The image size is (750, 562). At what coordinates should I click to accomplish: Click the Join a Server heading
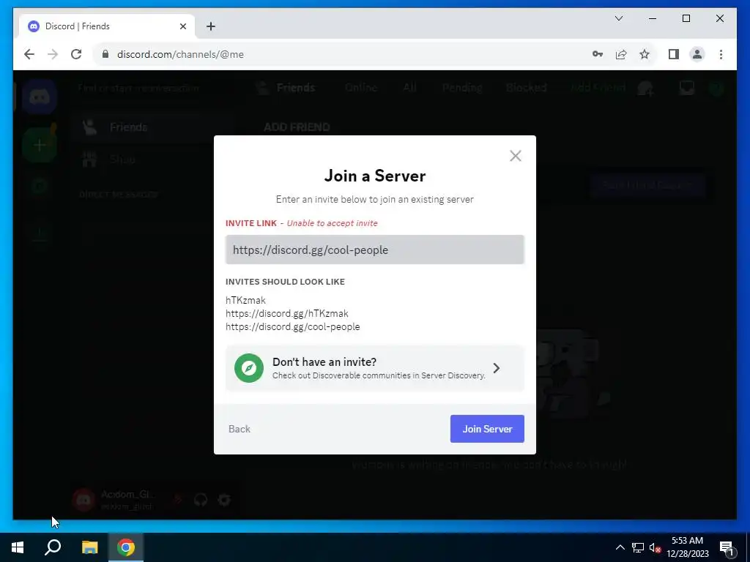pos(374,176)
